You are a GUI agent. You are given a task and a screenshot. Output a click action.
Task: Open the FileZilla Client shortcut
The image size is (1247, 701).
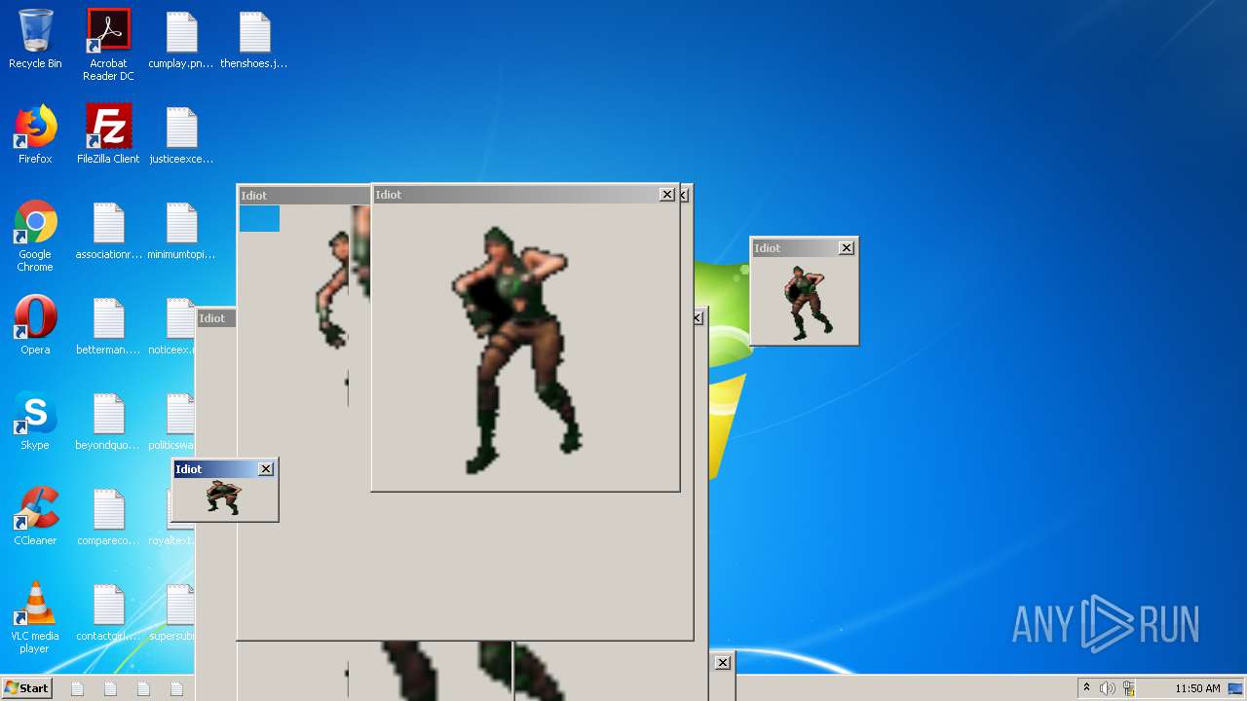pos(108,134)
